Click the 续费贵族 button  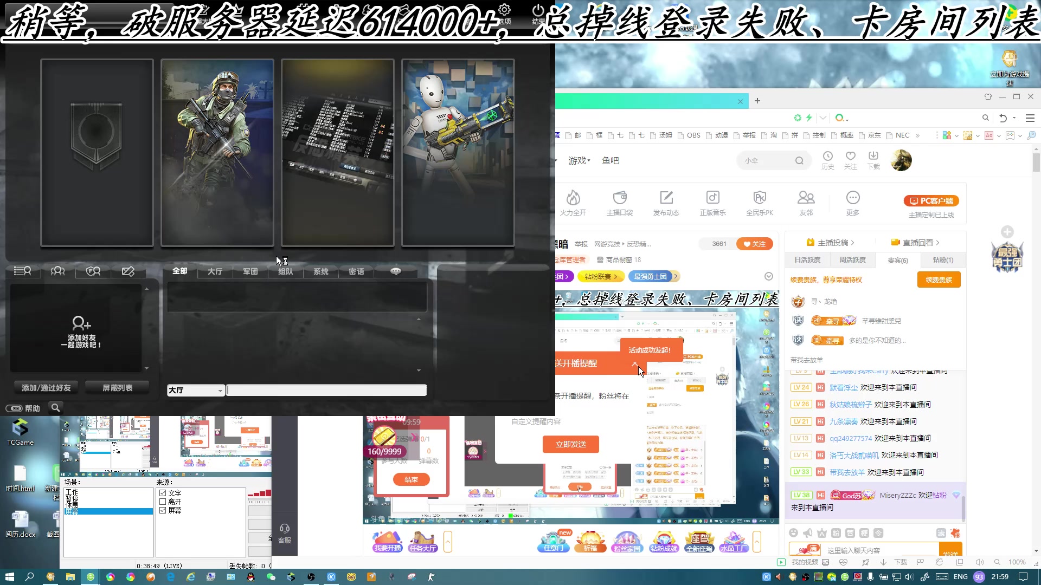pyautogui.click(x=939, y=279)
